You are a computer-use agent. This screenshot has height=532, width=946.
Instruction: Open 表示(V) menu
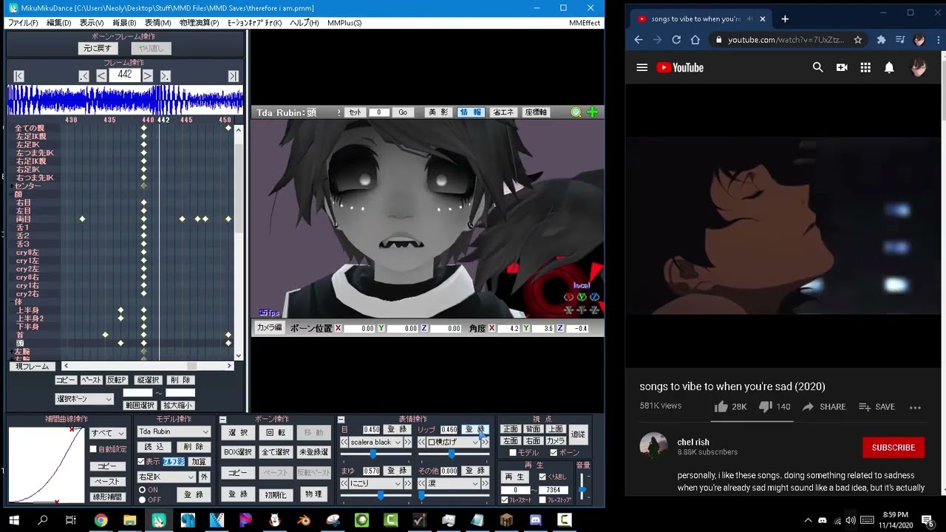coord(92,23)
